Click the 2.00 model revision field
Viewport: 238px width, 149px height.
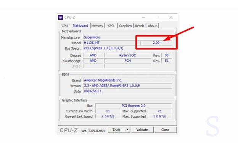pos(156,43)
